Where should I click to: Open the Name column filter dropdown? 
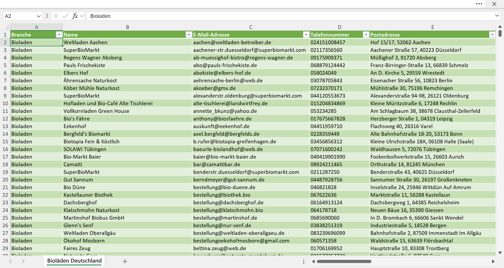pyautogui.click(x=189, y=35)
